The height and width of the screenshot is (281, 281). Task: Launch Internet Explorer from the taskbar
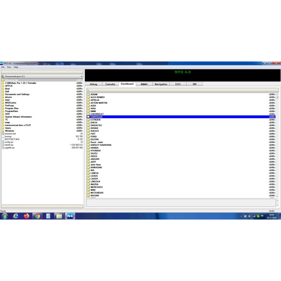[16, 216]
